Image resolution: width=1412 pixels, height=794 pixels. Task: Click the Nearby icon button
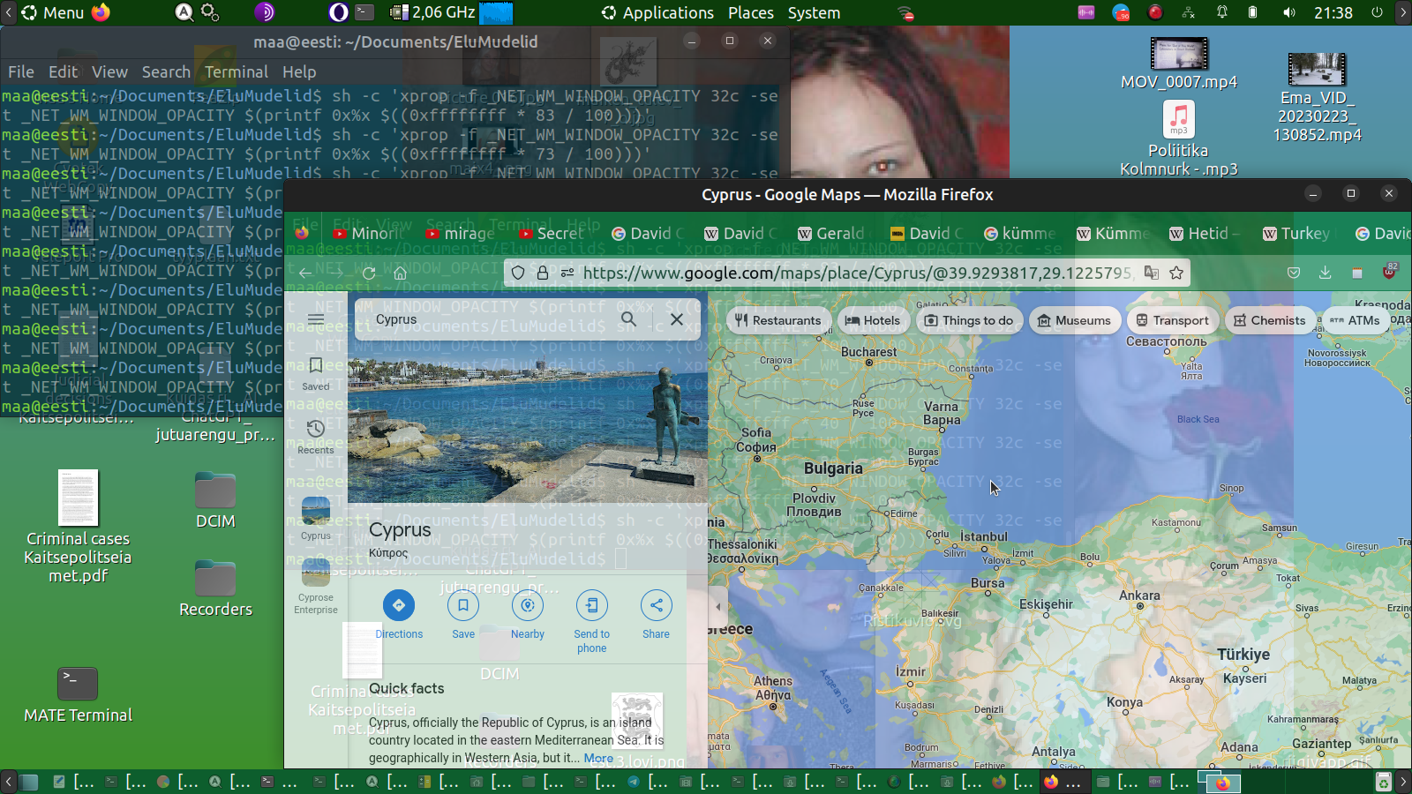pos(528,606)
